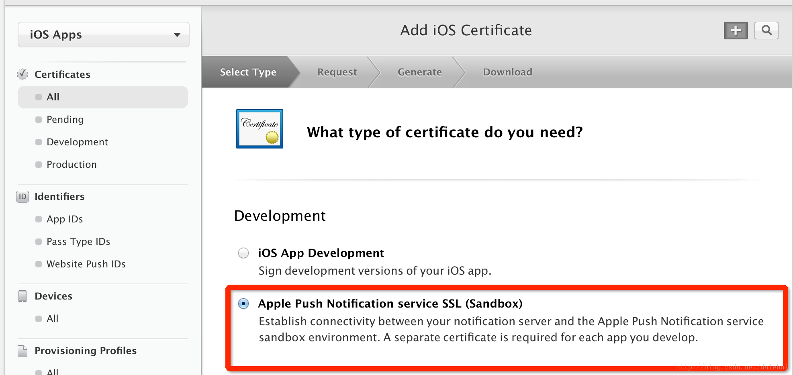Click 'Sign development versions of your iOS app.' text
Viewport: 793px width, 375px height.
tap(375, 271)
